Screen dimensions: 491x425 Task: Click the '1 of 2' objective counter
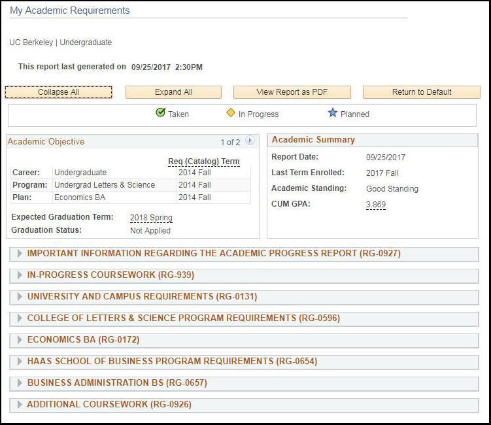(230, 143)
